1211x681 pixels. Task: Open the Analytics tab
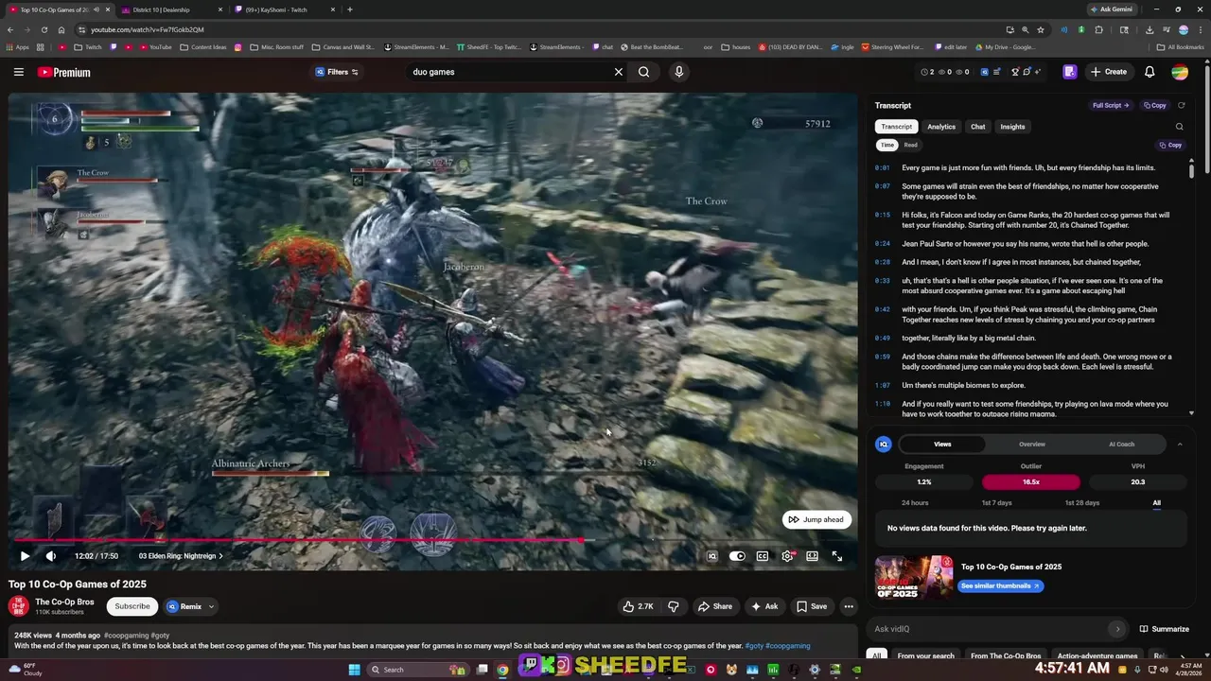click(x=940, y=127)
